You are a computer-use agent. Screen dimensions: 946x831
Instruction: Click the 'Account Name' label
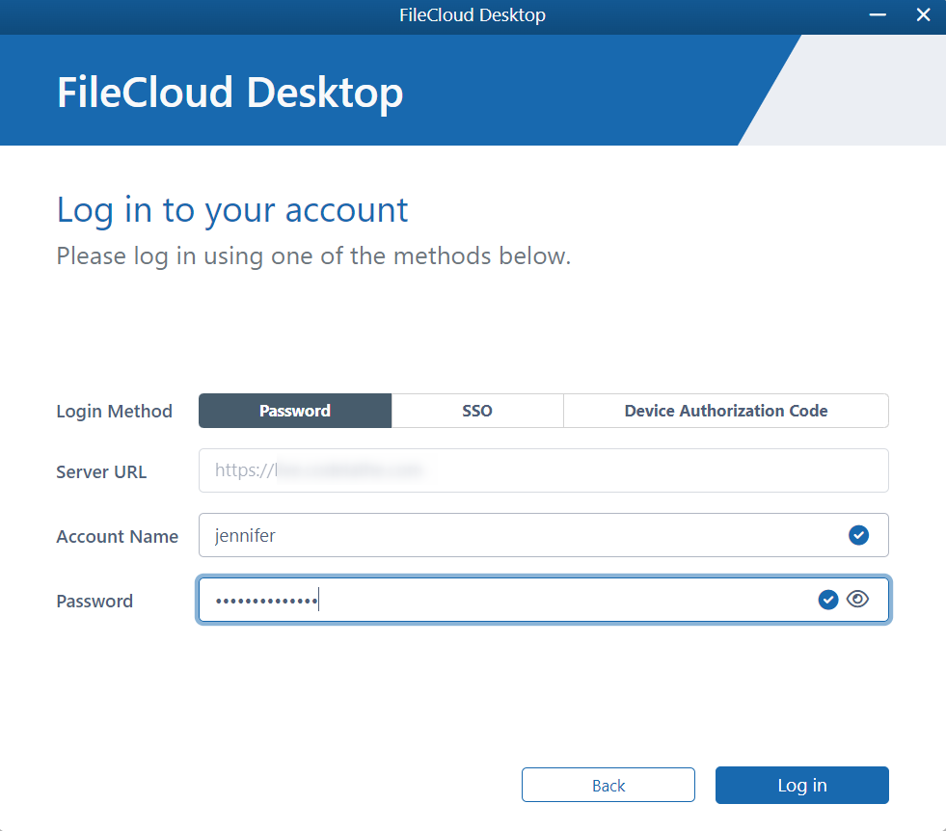(x=117, y=536)
